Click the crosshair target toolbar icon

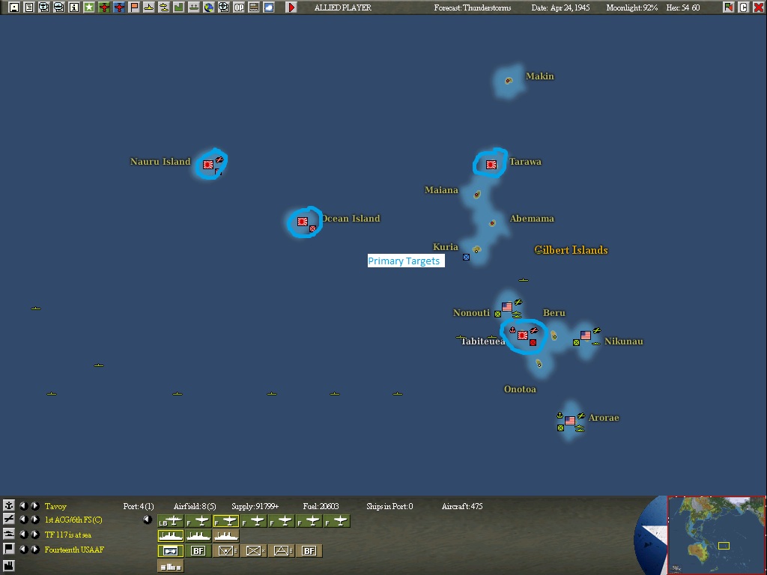223,7
